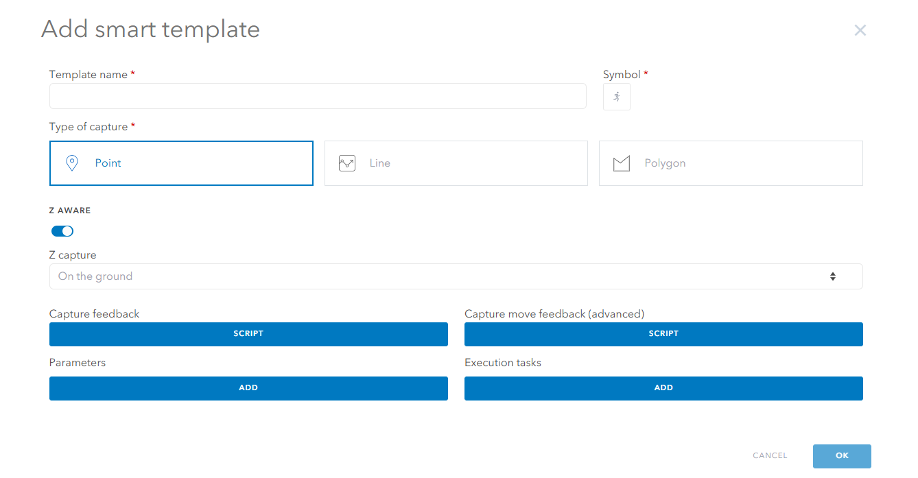The width and height of the screenshot is (918, 478).
Task: Open the Capture feedback SCRIPT editor
Action: point(248,334)
